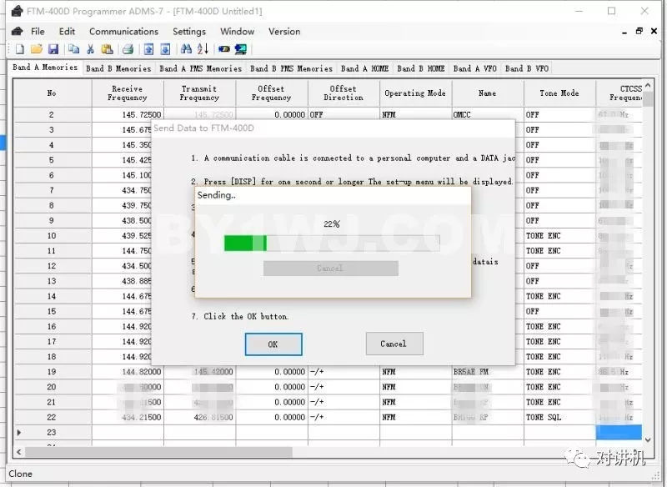Viewport: 667px width, 487px height.
Task: Click the Tone Mode column header
Action: tap(559, 93)
